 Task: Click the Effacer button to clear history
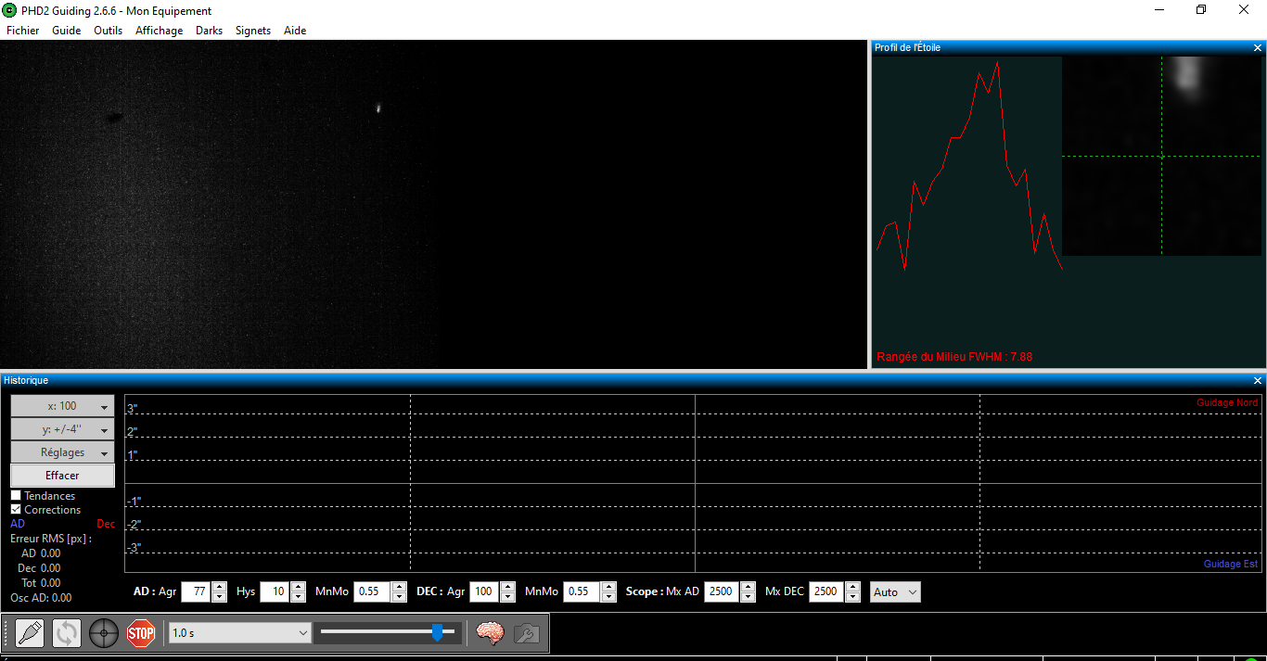tap(62, 476)
